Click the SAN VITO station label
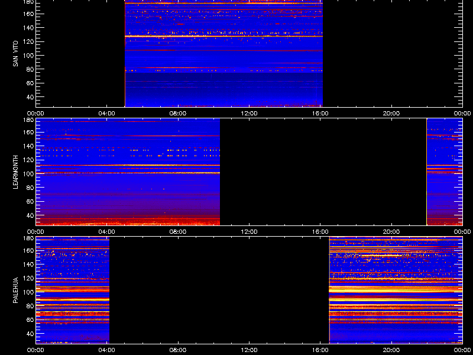This screenshot has width=473, height=355. 15,54
